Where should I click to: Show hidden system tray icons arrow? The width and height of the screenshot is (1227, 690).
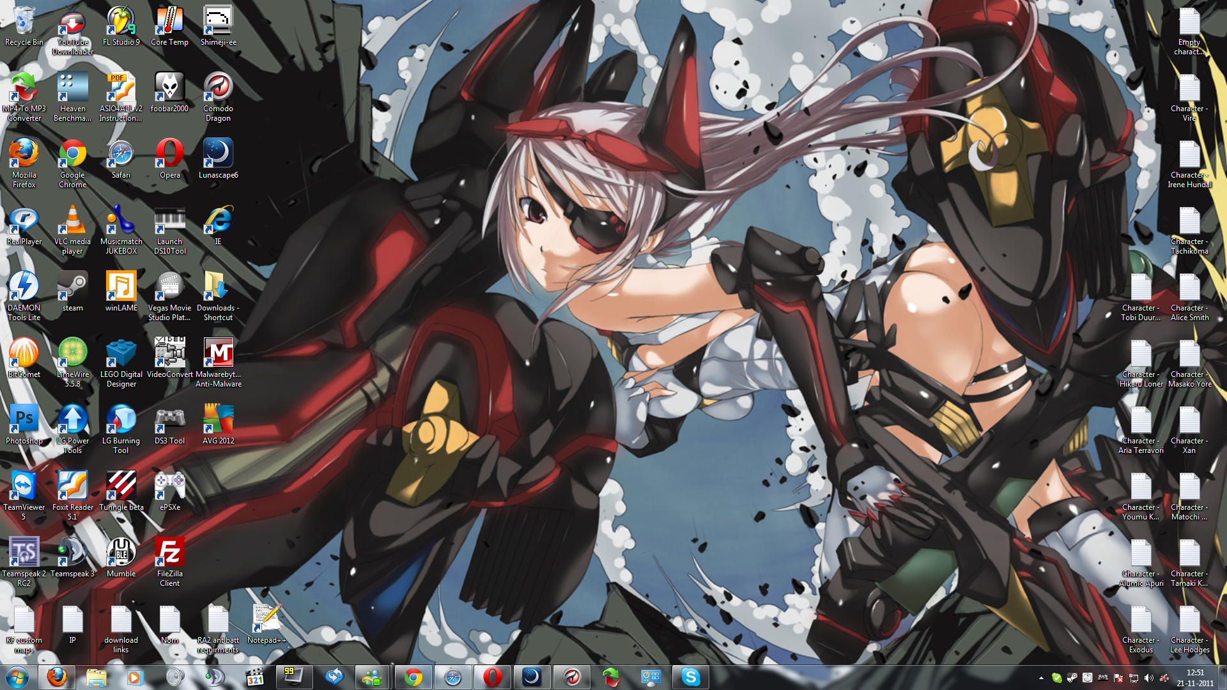coord(1041,678)
